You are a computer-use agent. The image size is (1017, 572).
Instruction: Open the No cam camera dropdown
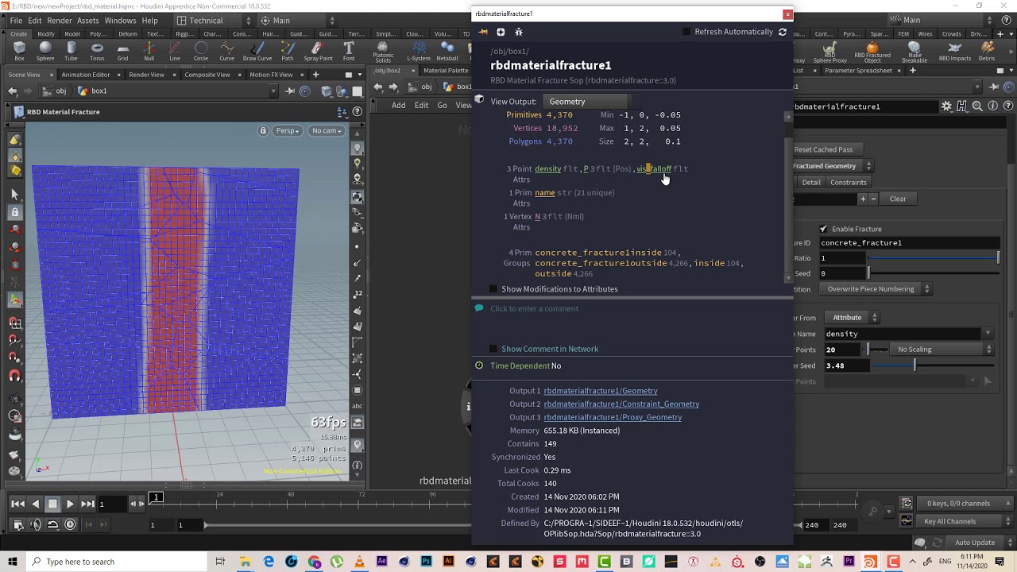(x=327, y=130)
